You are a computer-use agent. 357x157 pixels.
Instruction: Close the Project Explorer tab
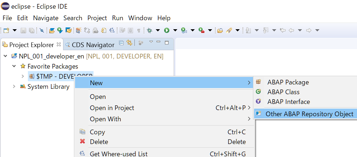pos(58,44)
